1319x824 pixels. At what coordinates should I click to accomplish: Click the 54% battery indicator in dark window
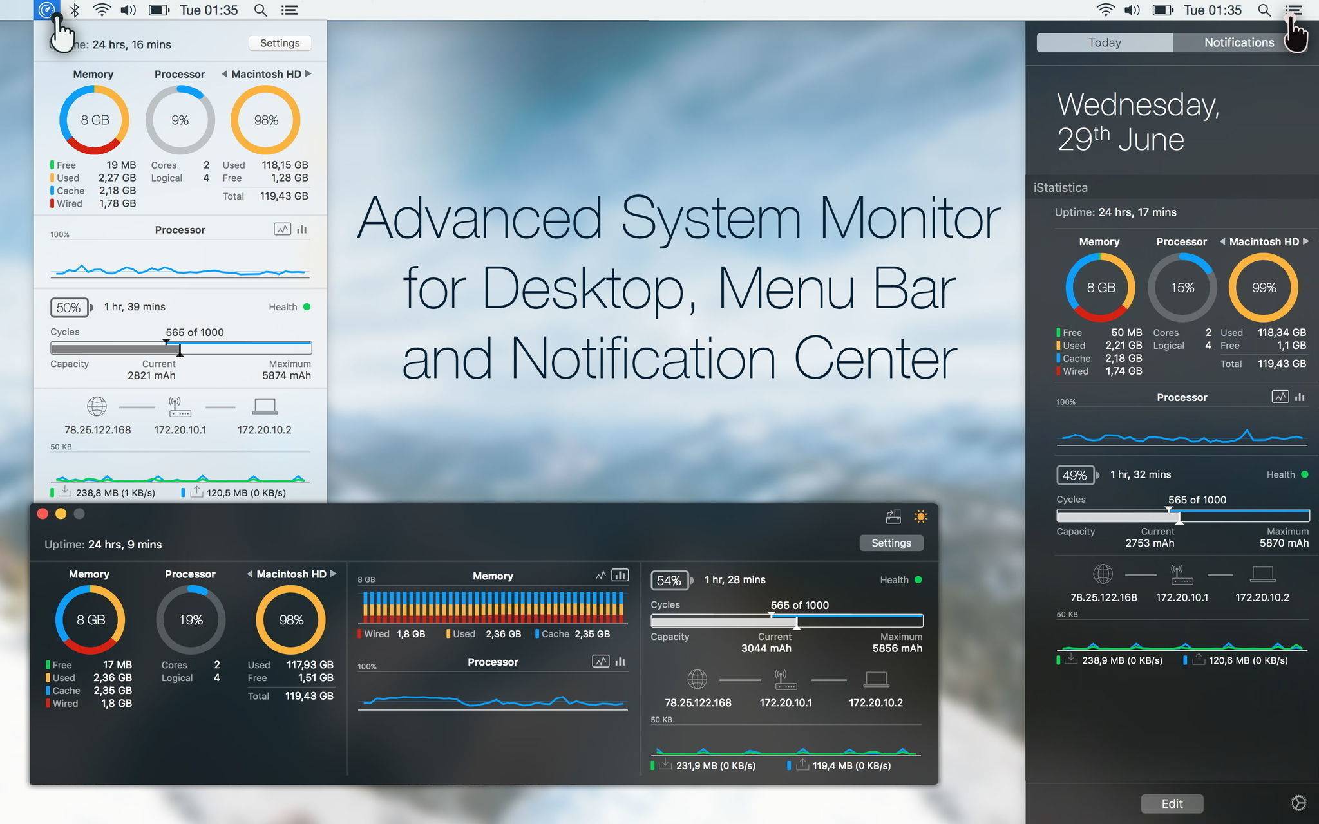click(x=672, y=580)
